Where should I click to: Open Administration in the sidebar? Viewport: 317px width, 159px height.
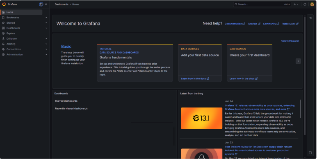(x=14, y=54)
